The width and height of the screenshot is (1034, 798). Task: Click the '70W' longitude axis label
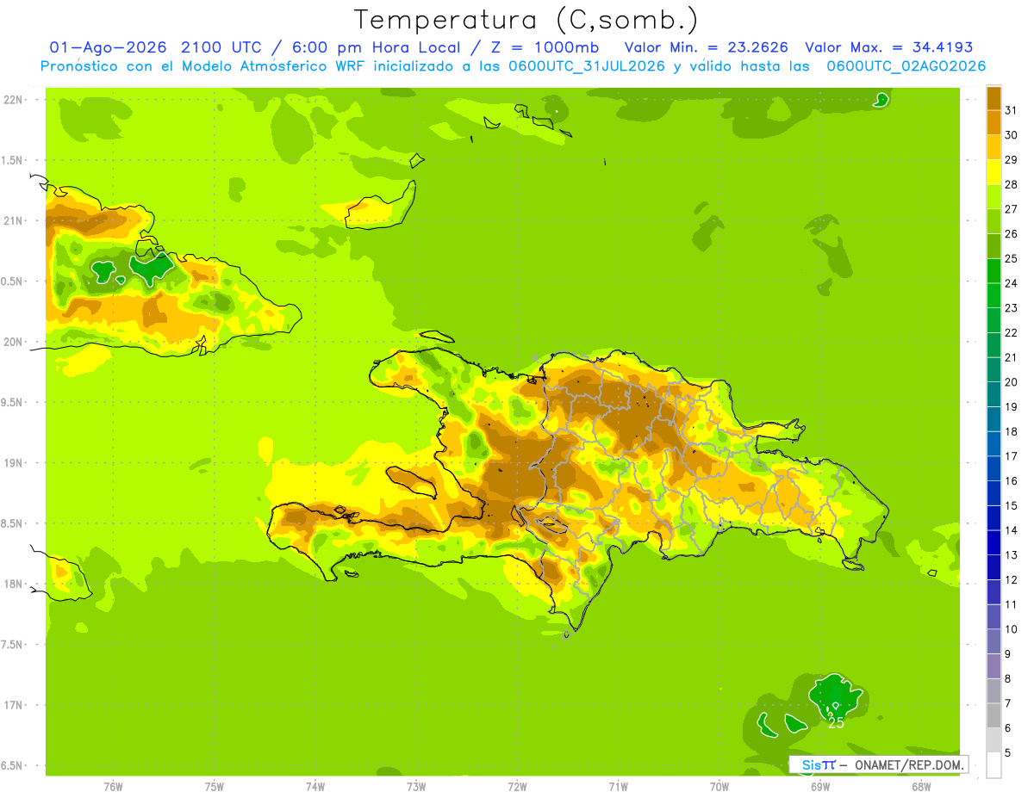pos(719,787)
